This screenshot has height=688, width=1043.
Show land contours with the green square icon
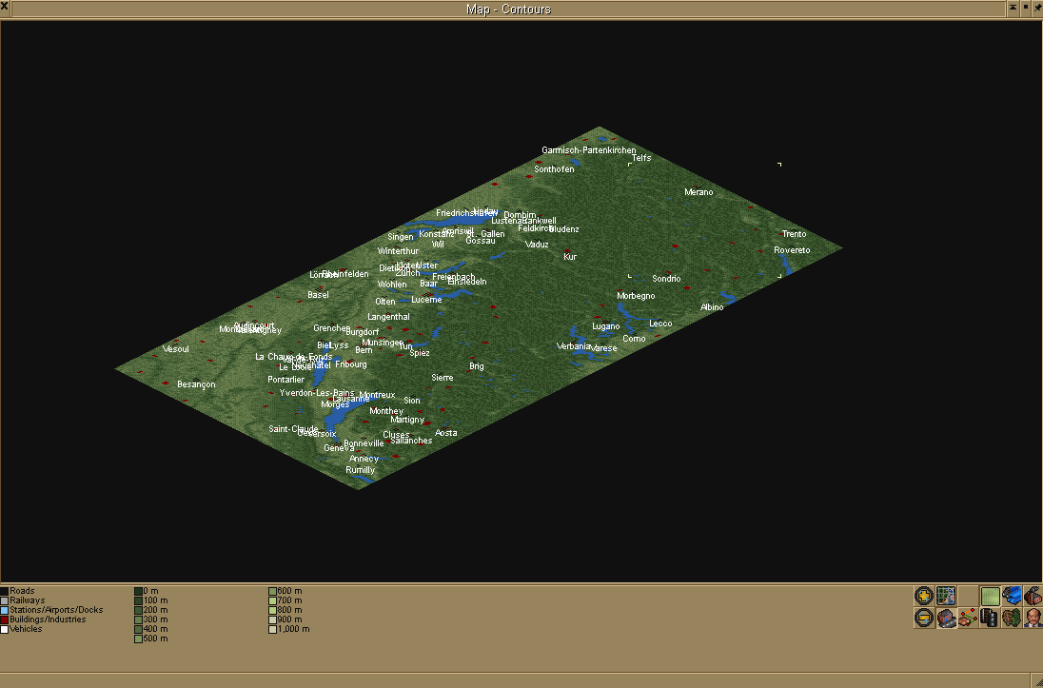[990, 596]
